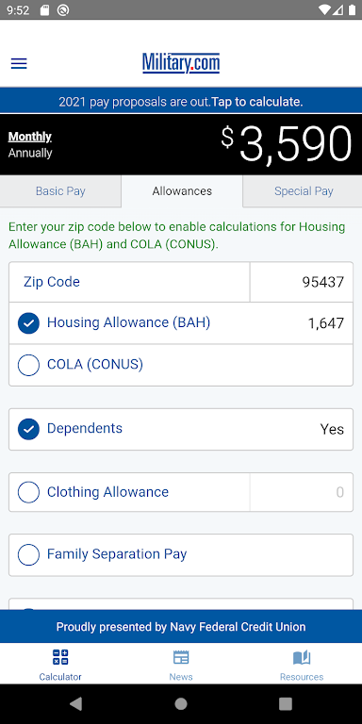Tap the Android recent apps square
Viewport: 362px width, 724px height.
[286, 703]
